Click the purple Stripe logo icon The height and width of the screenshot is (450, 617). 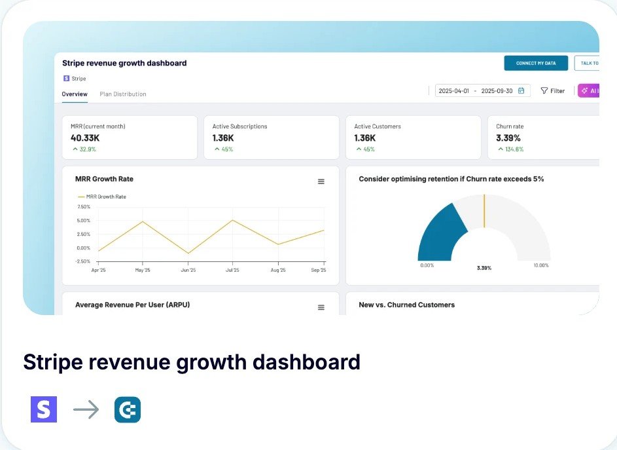click(44, 409)
